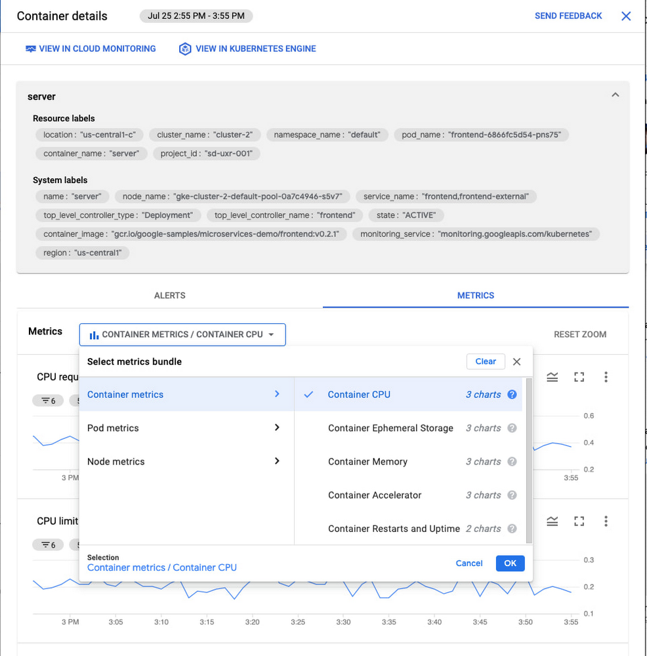Image resolution: width=647 pixels, height=656 pixels.
Task: Open View in Kubernetes Engine link
Action: click(x=247, y=49)
